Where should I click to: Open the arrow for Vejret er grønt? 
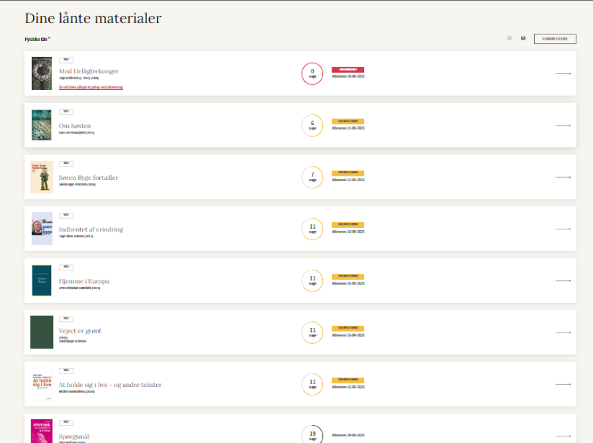[x=563, y=333]
